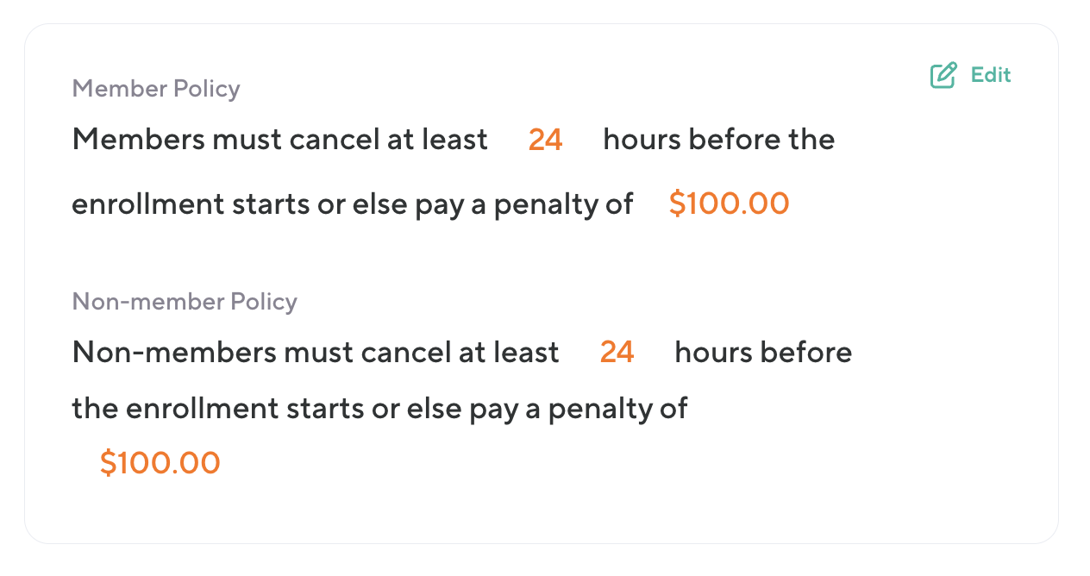Viewport: 1090px width, 576px height.
Task: Click the "Non-members must cancel at least" text
Action: point(316,353)
